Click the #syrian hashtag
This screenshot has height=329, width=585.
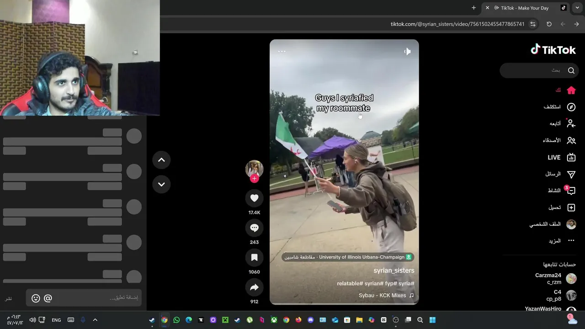pos(374,284)
